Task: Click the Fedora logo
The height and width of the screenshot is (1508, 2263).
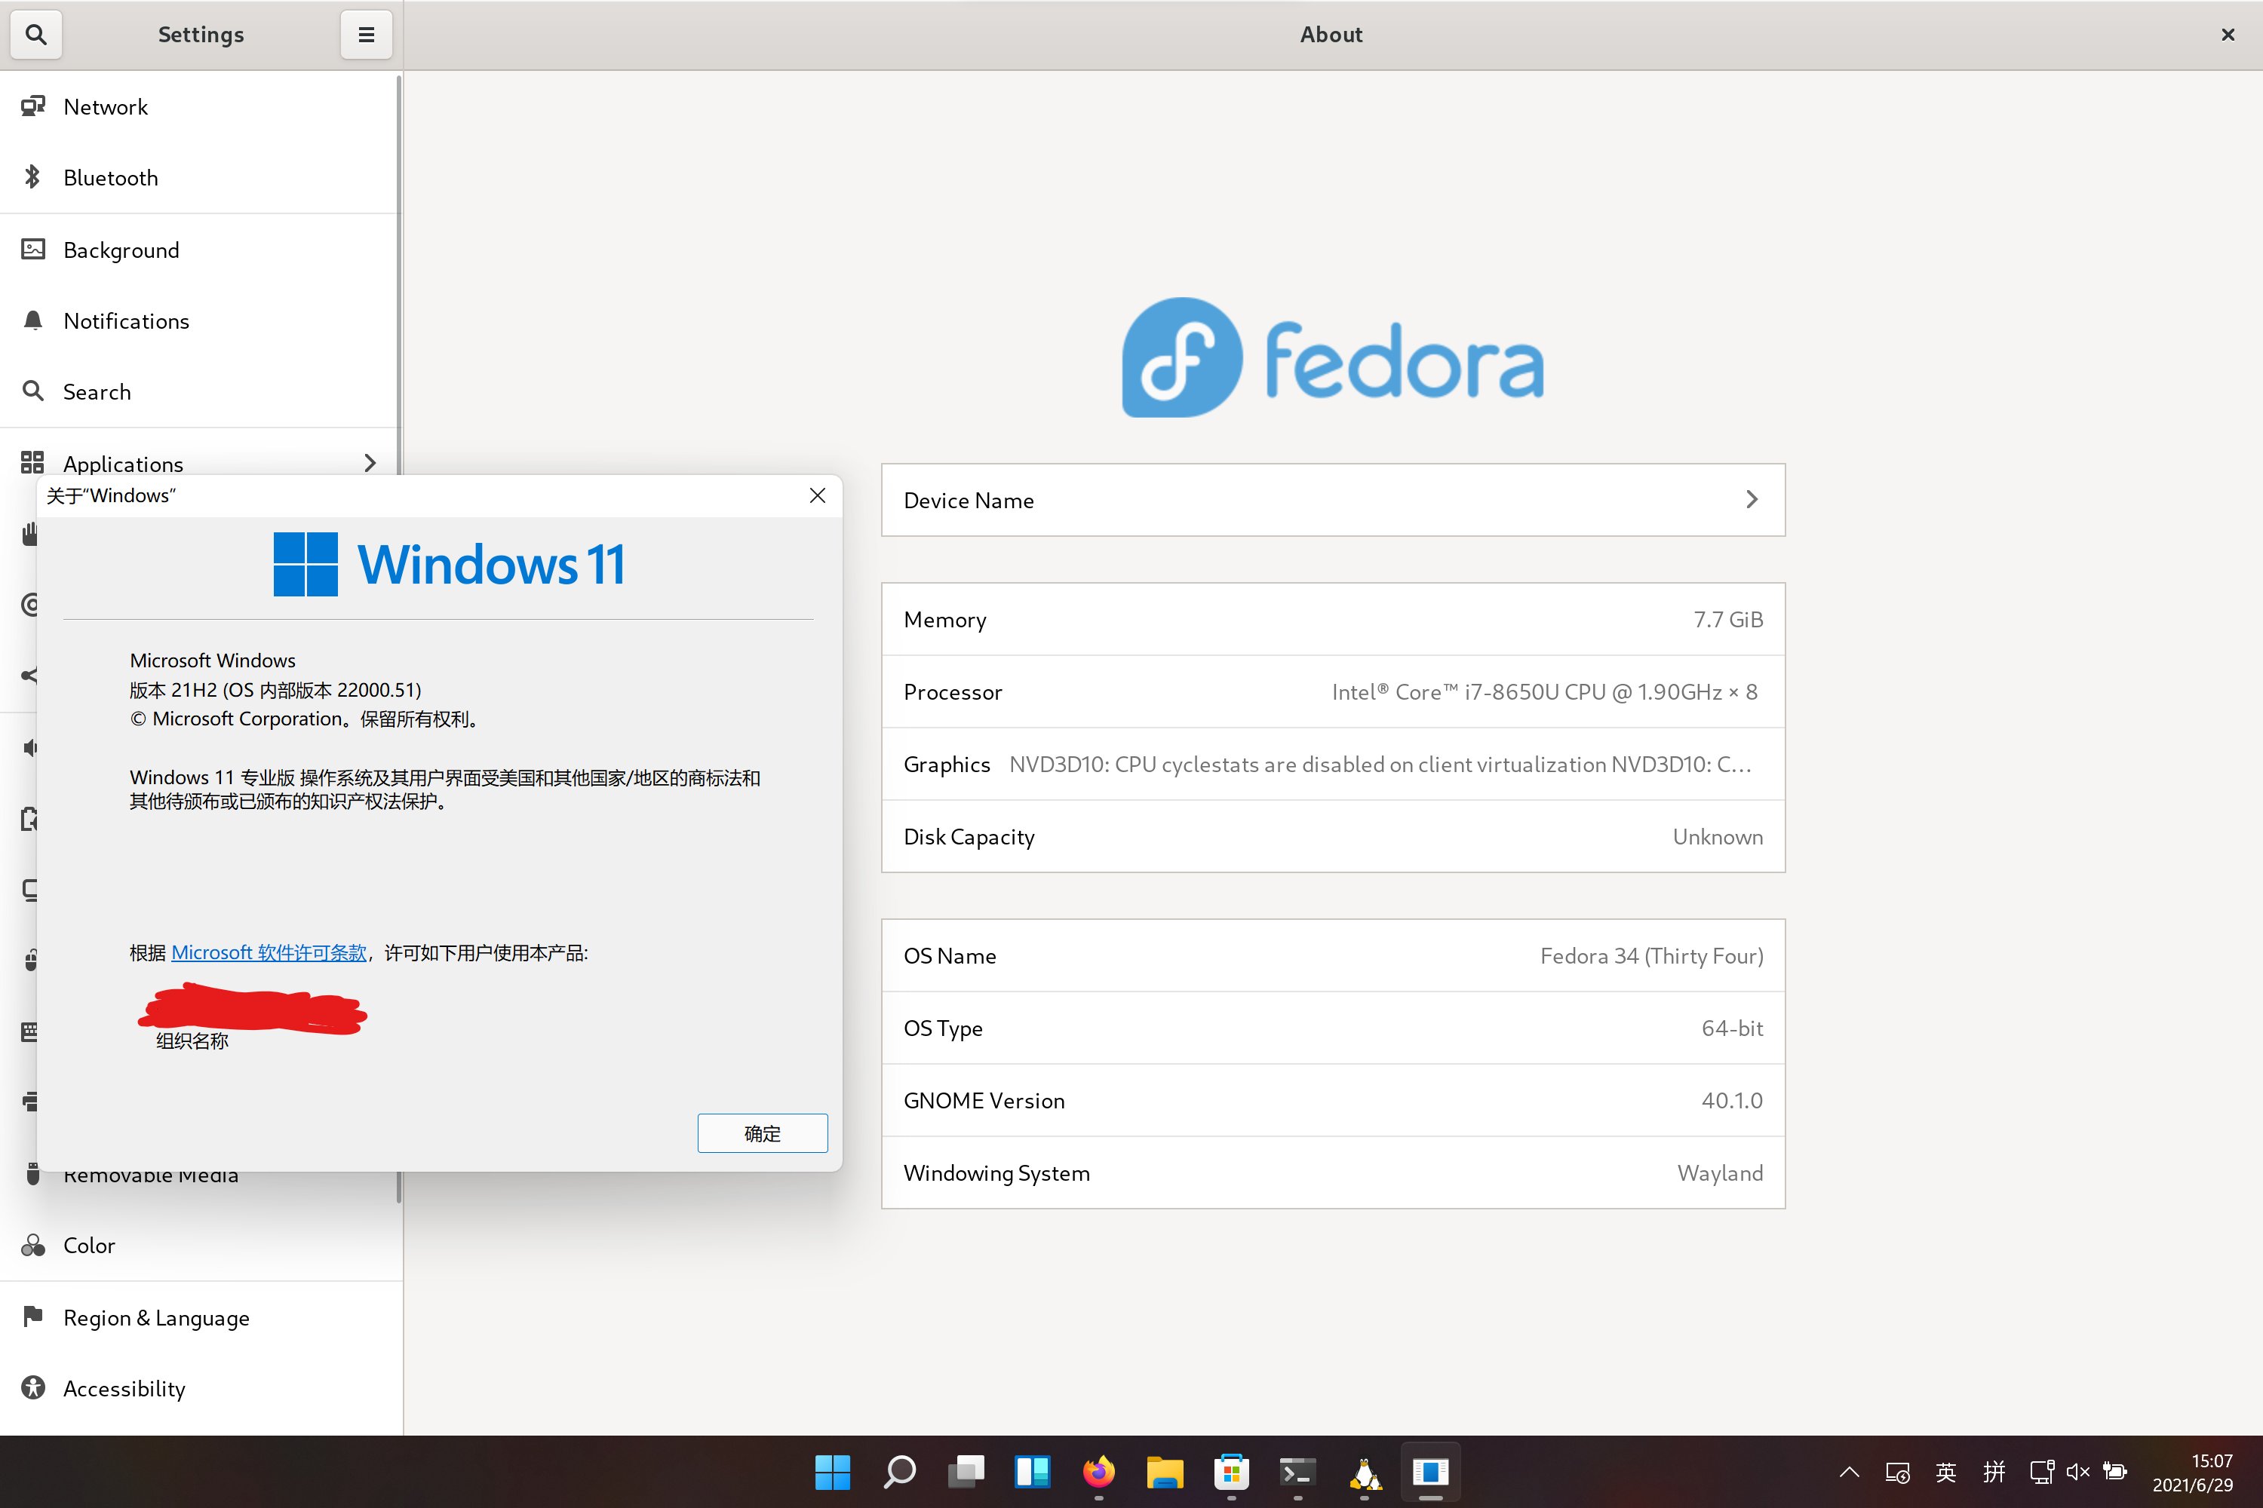Action: click(1333, 357)
